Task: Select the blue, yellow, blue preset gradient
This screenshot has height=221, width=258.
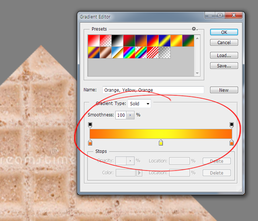Action: (x=164, y=41)
